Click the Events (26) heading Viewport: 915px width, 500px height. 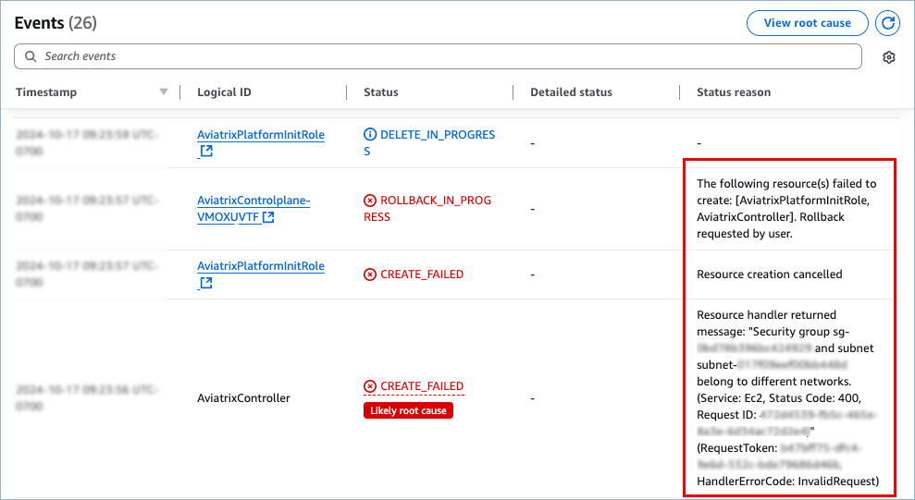(x=56, y=23)
